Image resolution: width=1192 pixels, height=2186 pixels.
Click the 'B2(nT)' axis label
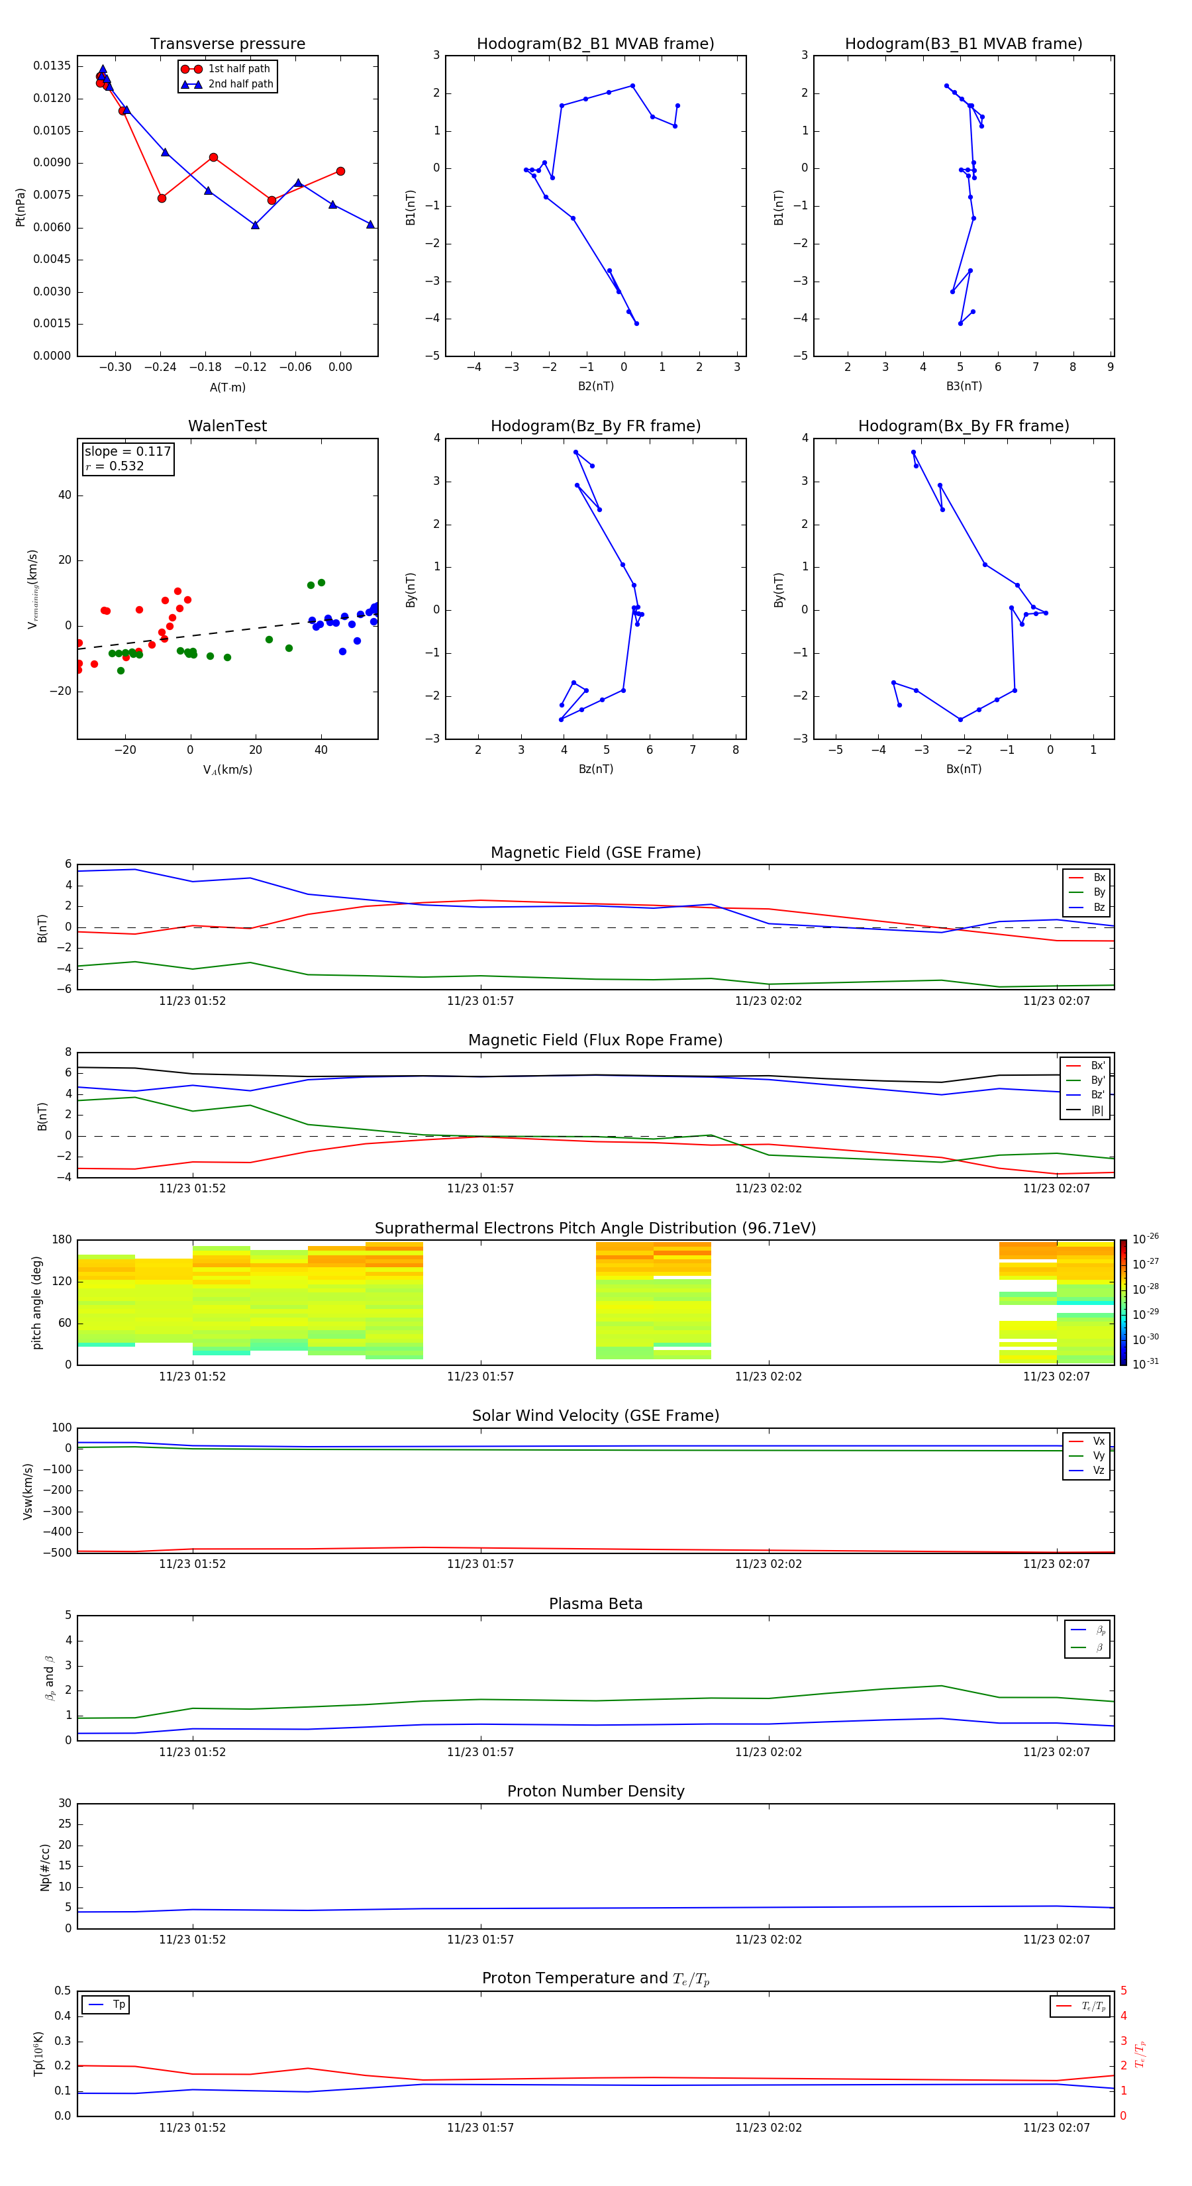pos(595,386)
